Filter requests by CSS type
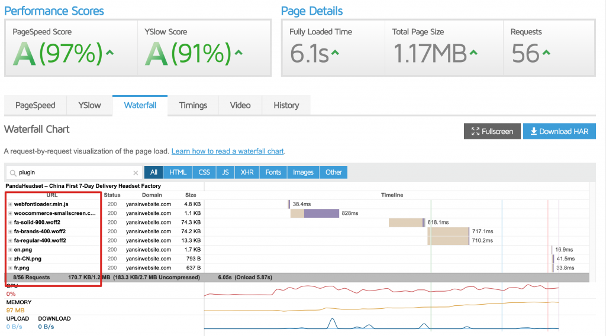This screenshot has width=606, height=336. tap(204, 172)
